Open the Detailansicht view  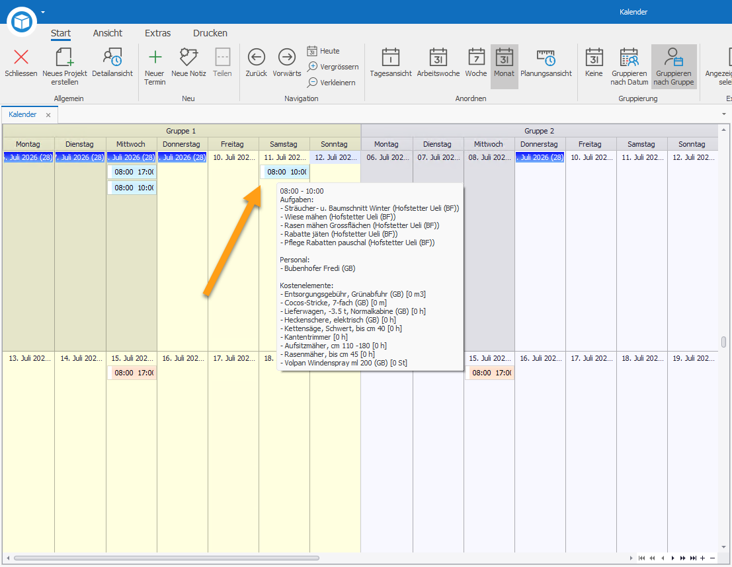[x=112, y=61]
